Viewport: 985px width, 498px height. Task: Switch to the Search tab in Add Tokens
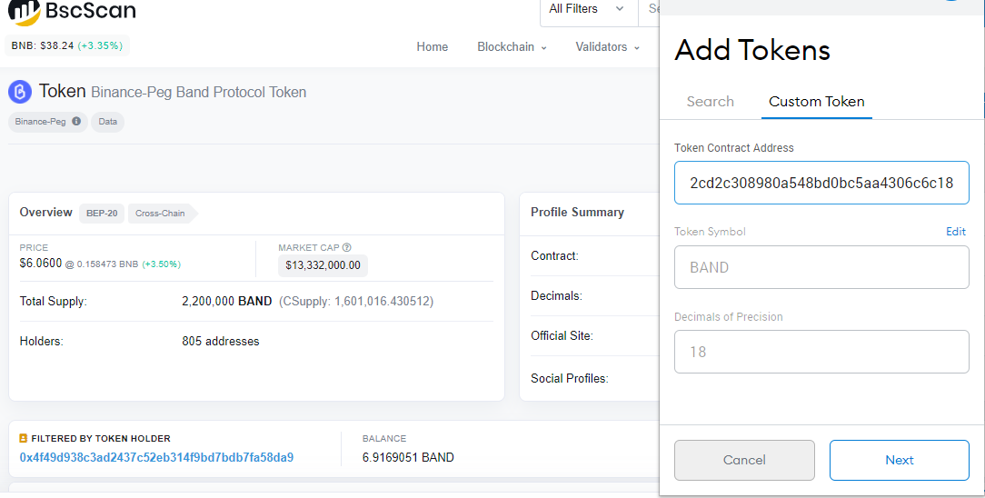point(710,101)
